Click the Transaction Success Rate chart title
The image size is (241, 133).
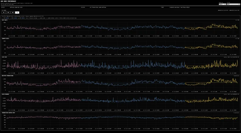click(8, 113)
